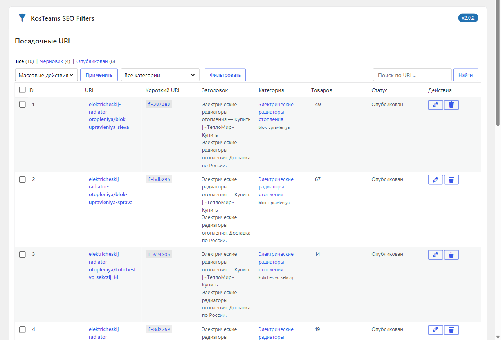501x340 pixels.
Task: Remove row 3 using the trash icon
Action: coord(451,255)
